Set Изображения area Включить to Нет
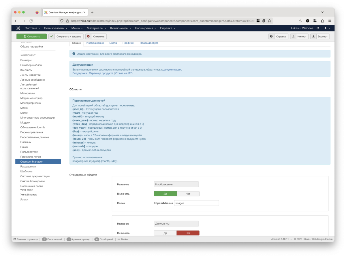 188,194
